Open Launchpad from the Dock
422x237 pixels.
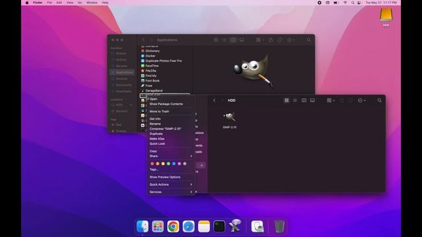coord(158,226)
